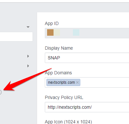Expand the first sidebar right-arrow item

pyautogui.click(x=28, y=56)
